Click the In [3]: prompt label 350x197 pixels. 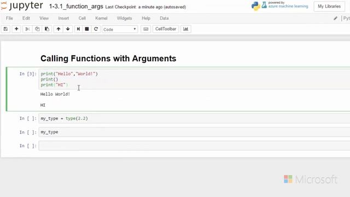pyautogui.click(x=28, y=74)
